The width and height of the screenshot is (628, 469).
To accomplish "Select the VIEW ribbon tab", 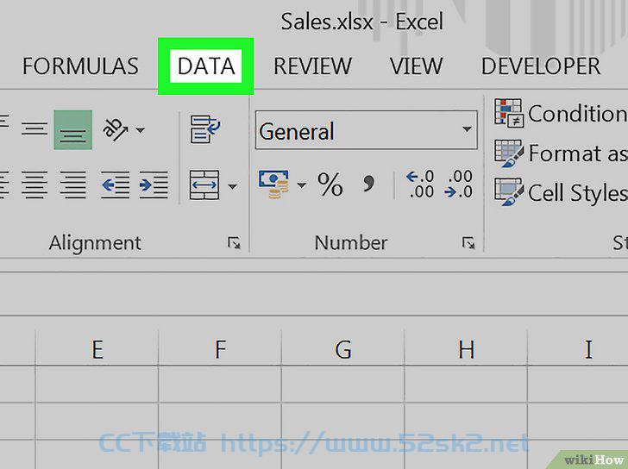I will [417, 66].
